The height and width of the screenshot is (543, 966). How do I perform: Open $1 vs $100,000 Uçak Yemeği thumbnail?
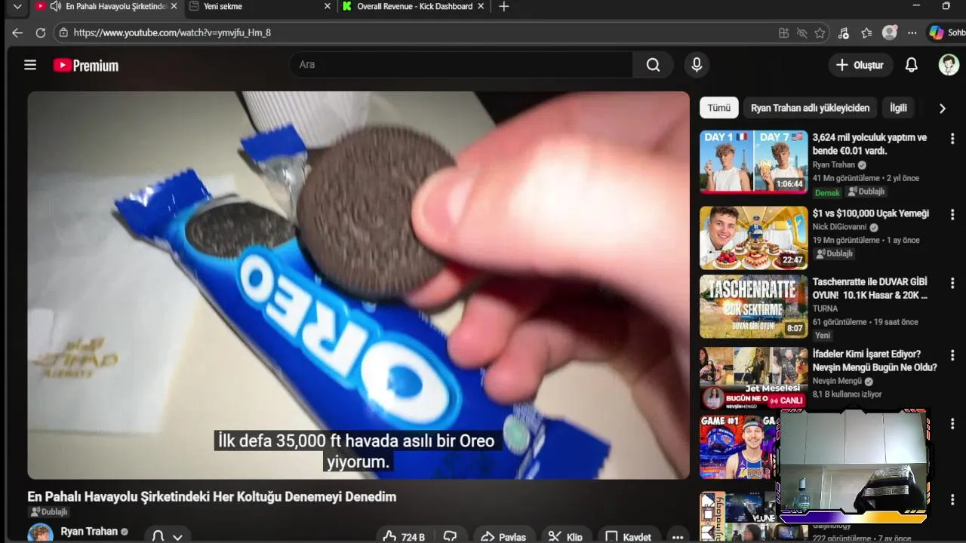coord(753,238)
